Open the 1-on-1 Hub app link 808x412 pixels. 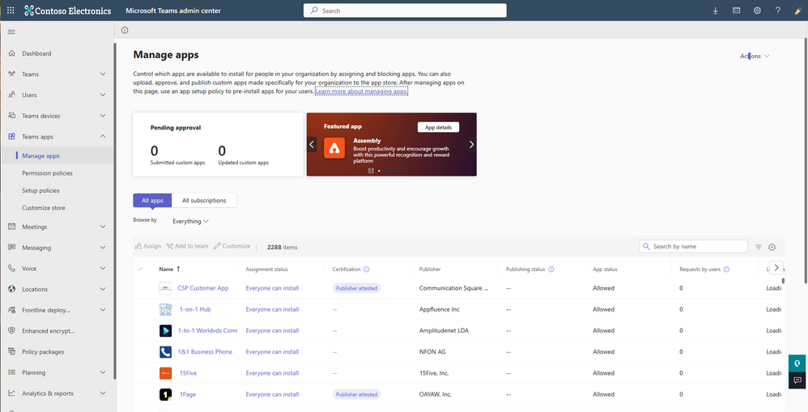click(x=195, y=309)
